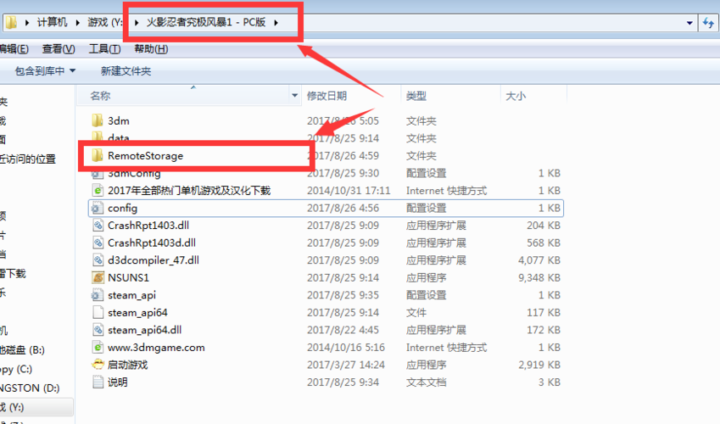Open the 包含到库中 dropdown
Screen dimensions: 720x424
(45, 71)
